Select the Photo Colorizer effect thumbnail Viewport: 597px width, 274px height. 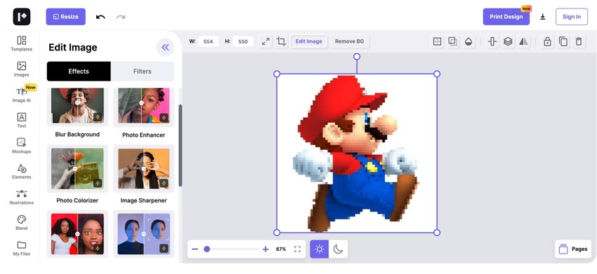pos(77,168)
